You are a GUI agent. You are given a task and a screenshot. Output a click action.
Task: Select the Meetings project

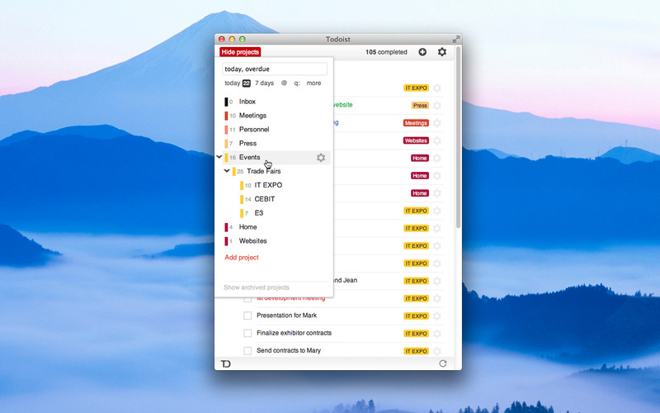tap(252, 116)
